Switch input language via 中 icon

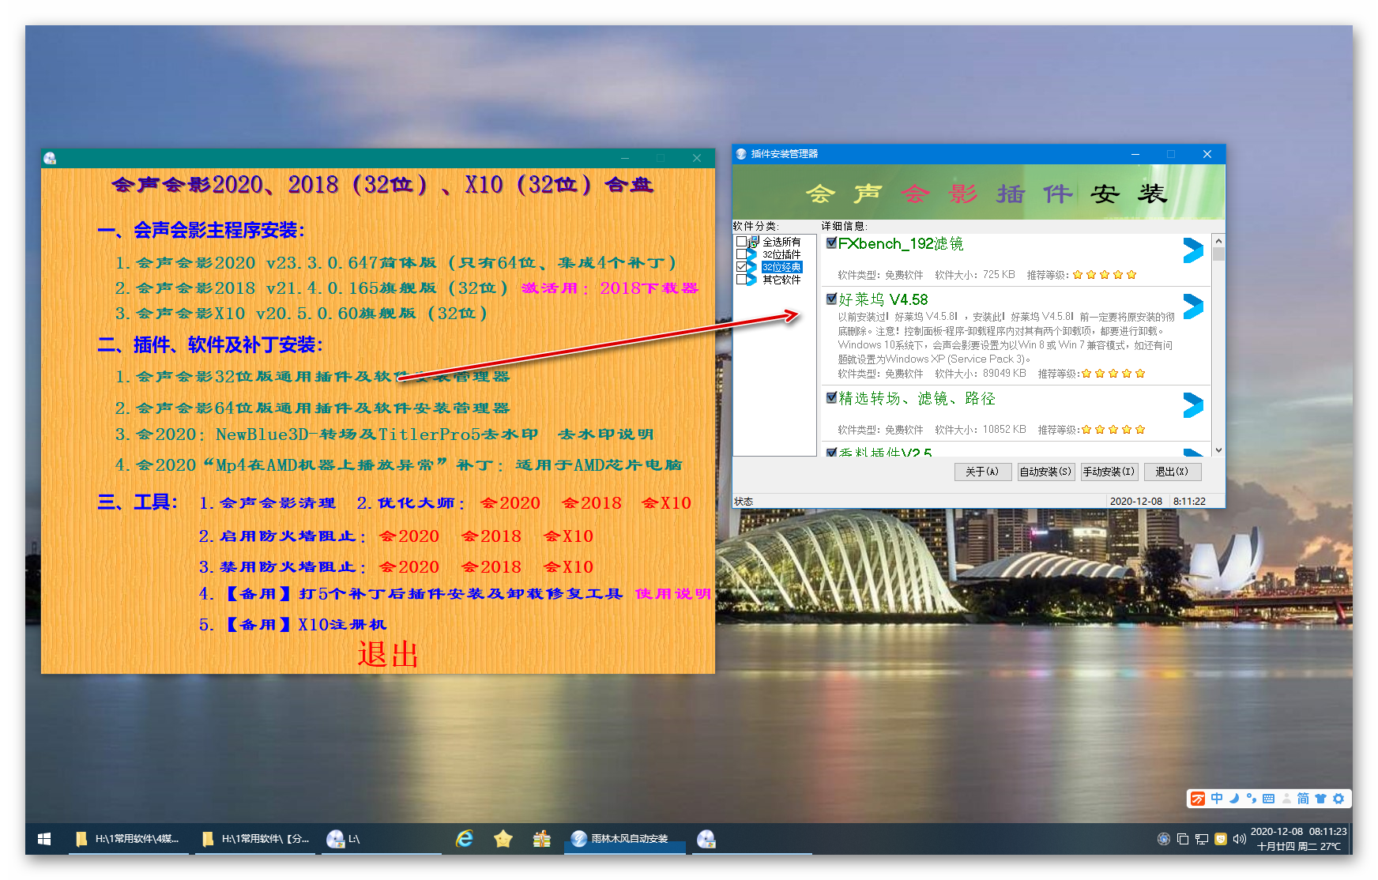(1217, 799)
